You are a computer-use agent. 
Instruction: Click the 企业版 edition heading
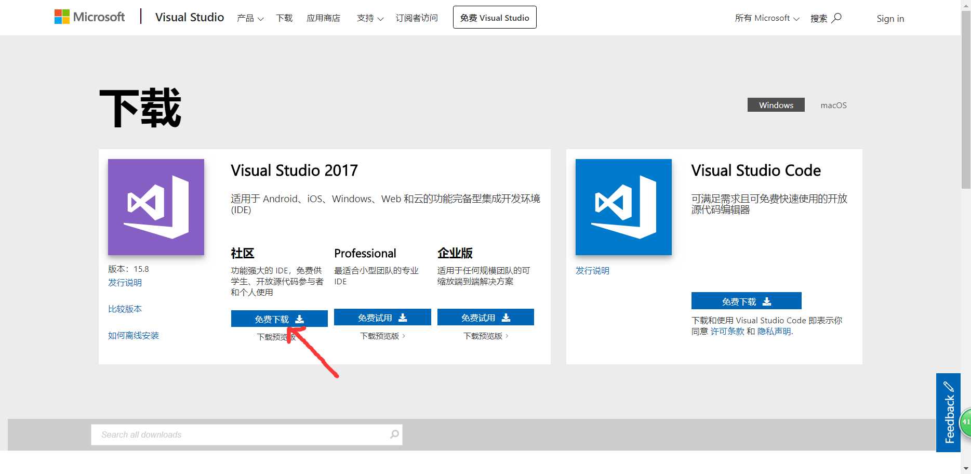tap(455, 253)
